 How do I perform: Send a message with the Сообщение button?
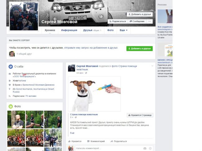pyautogui.click(x=137, y=21)
